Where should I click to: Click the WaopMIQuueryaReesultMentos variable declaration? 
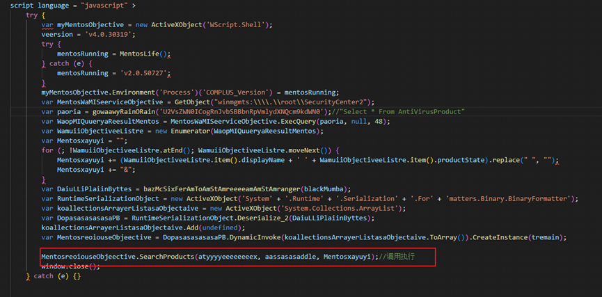106,121
